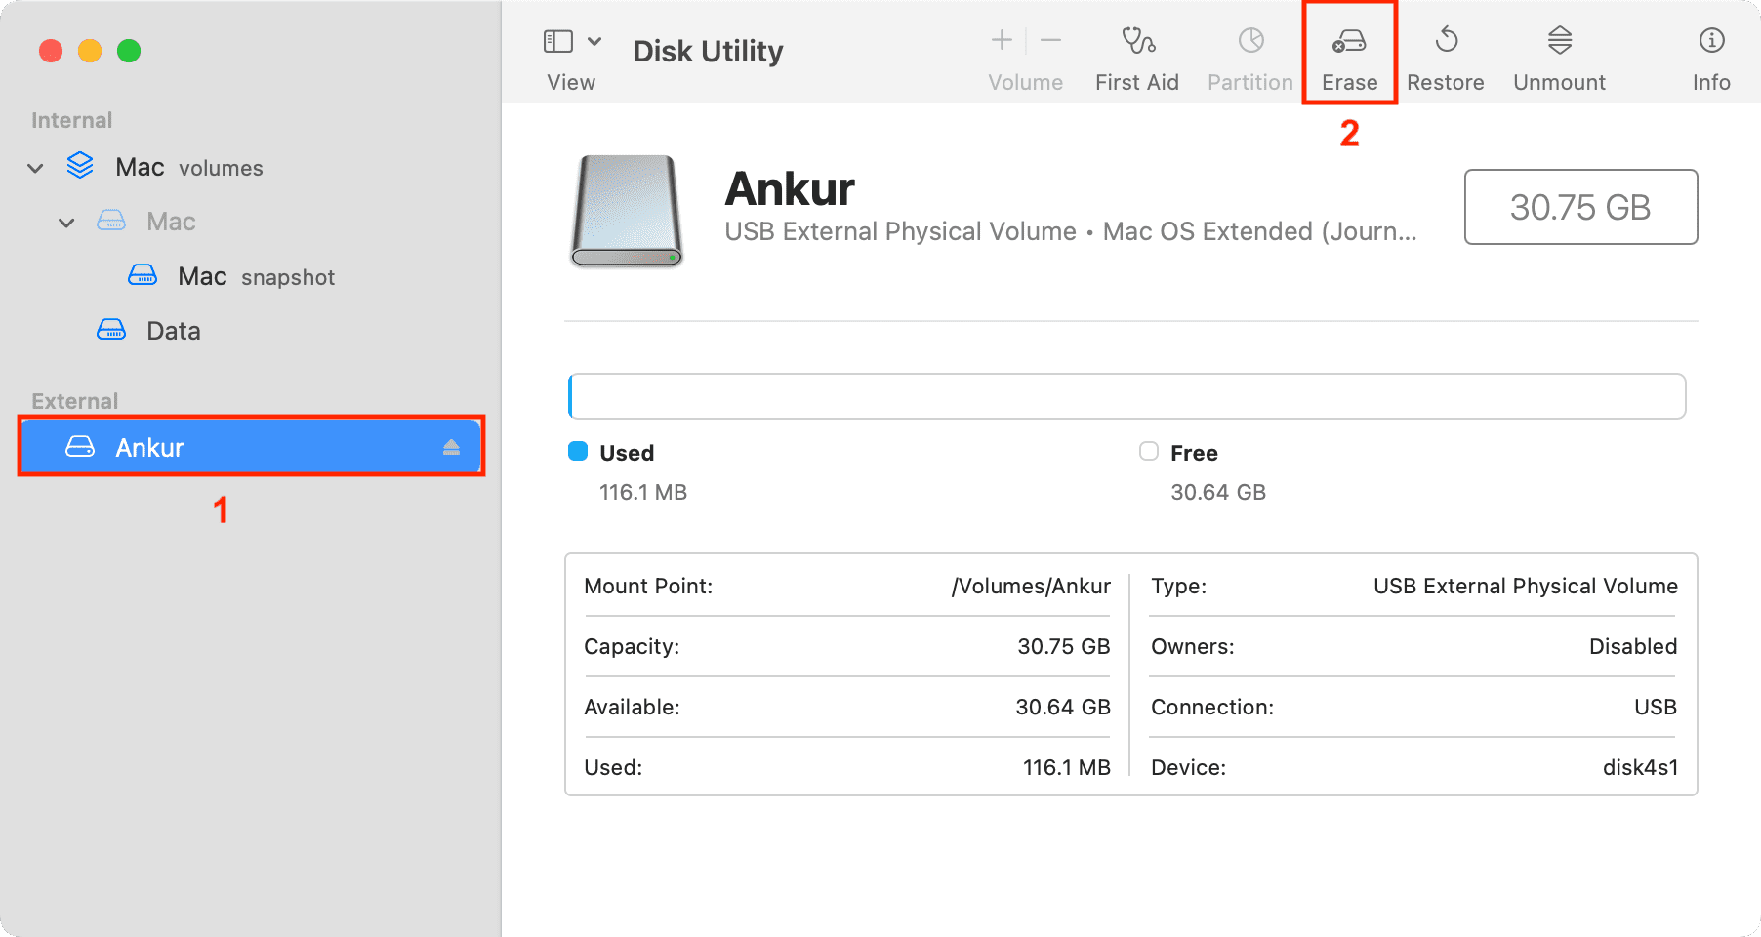This screenshot has width=1761, height=937.
Task: Click the Data volume disk icon
Action: pyautogui.click(x=111, y=330)
